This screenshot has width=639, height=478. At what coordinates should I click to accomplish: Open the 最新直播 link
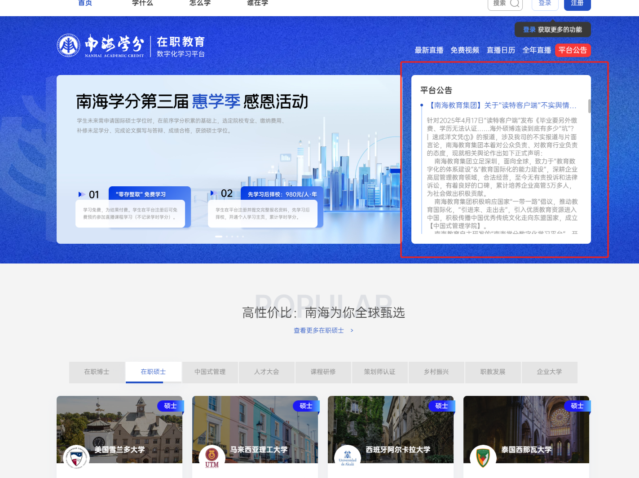pyautogui.click(x=429, y=50)
